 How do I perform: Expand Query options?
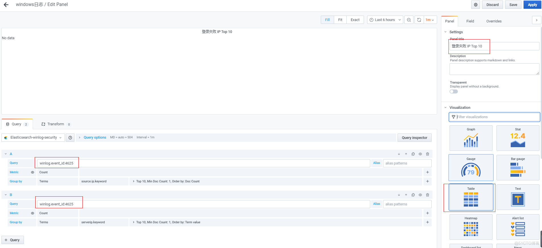point(95,137)
